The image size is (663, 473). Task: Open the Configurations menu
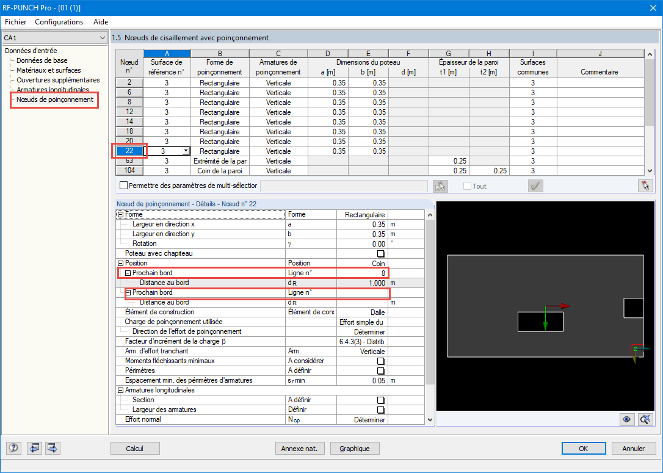pos(59,21)
